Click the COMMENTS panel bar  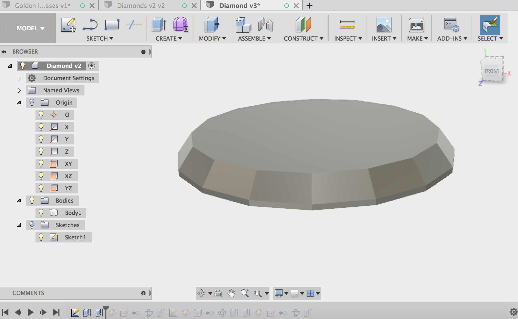[29, 293]
